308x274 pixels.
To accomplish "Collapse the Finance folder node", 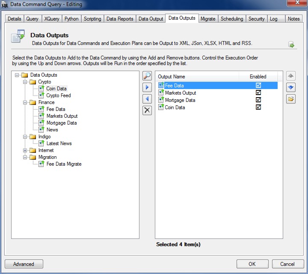I will [25, 102].
